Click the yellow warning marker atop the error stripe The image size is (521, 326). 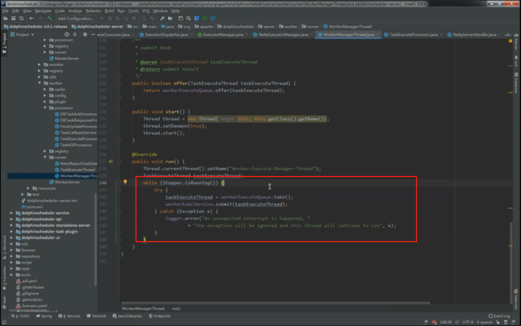point(510,41)
